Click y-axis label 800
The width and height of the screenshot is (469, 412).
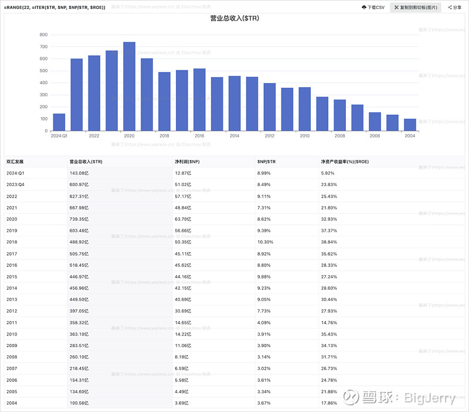[x=43, y=35]
